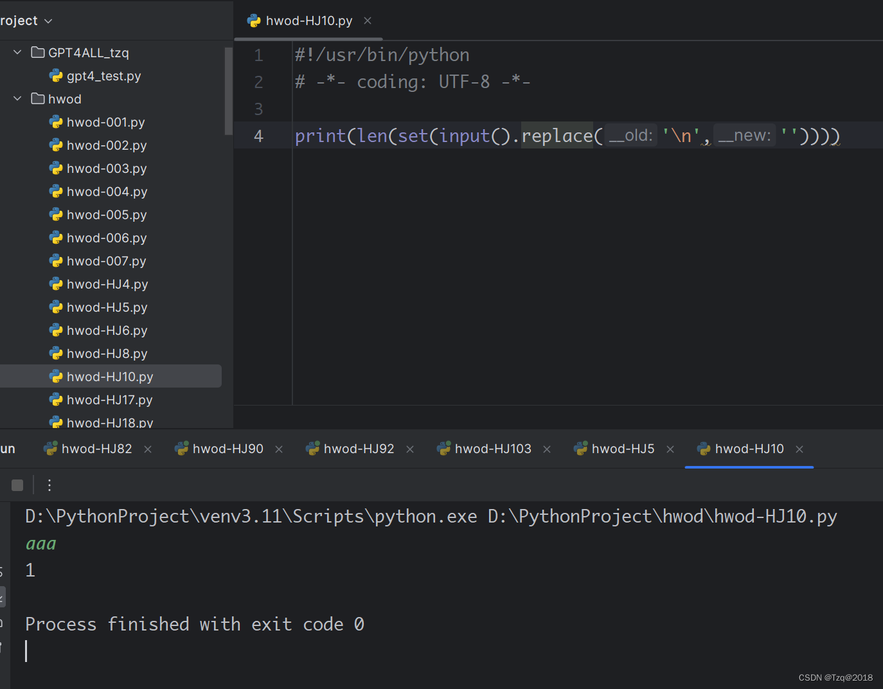
Task: Collapse the hwod folder
Action: coord(17,98)
